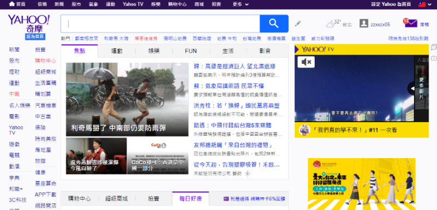The height and width of the screenshot is (210, 437).
Task: Switch to lower 拍賣 tab
Action: pos(153,199)
